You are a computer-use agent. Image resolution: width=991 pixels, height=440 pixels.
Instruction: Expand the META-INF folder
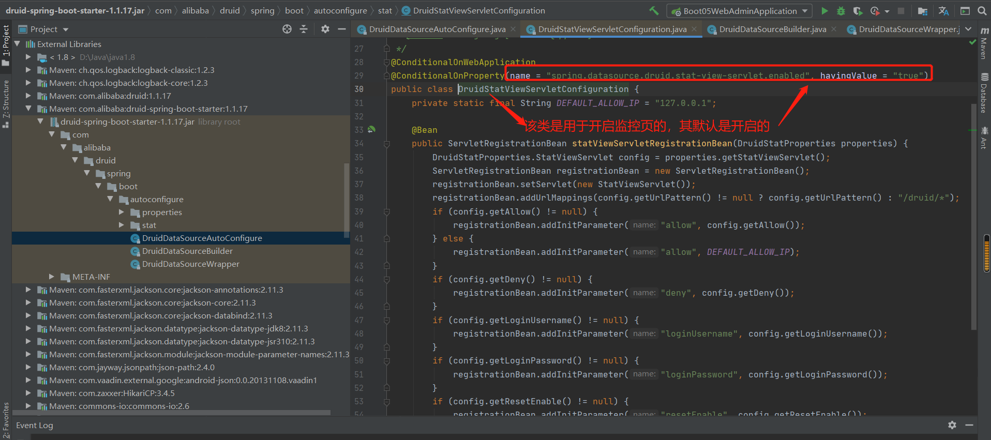pyautogui.click(x=52, y=277)
